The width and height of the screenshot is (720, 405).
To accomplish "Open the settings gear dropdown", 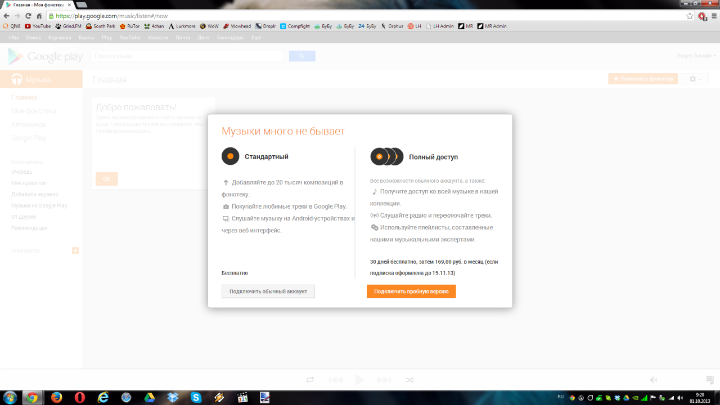I will (x=695, y=79).
